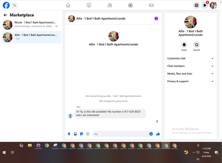The width and height of the screenshot is (222, 163).
Task: Expand the Privacy & support section
Action: coord(190,81)
